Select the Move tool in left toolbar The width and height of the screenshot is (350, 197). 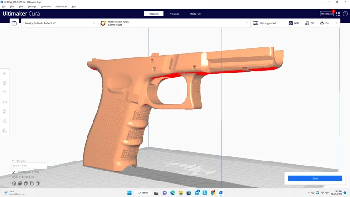tap(5, 73)
